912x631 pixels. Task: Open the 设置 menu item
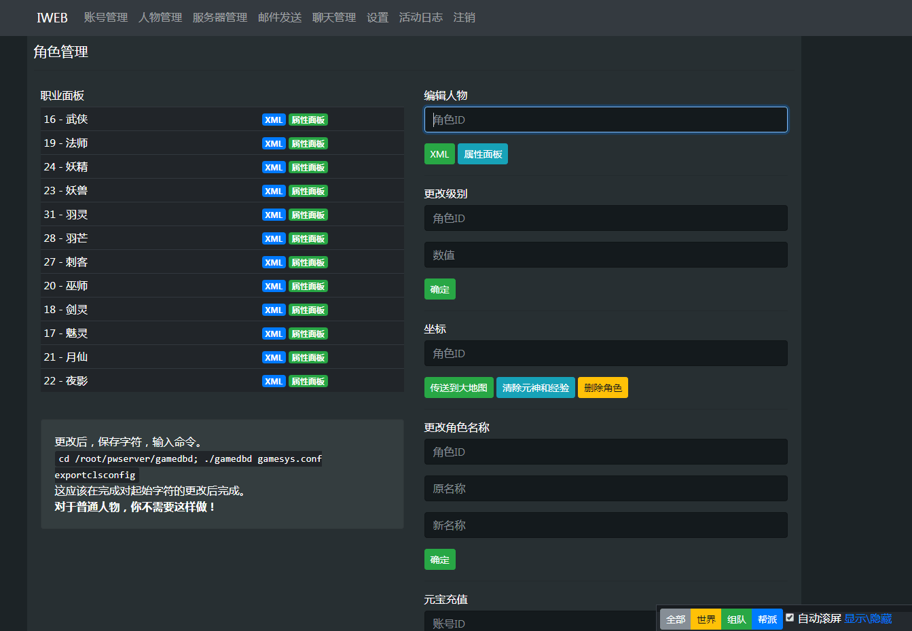(378, 18)
